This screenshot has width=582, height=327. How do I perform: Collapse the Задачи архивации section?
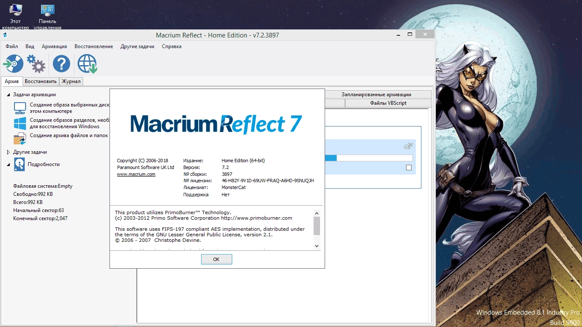coord(9,95)
